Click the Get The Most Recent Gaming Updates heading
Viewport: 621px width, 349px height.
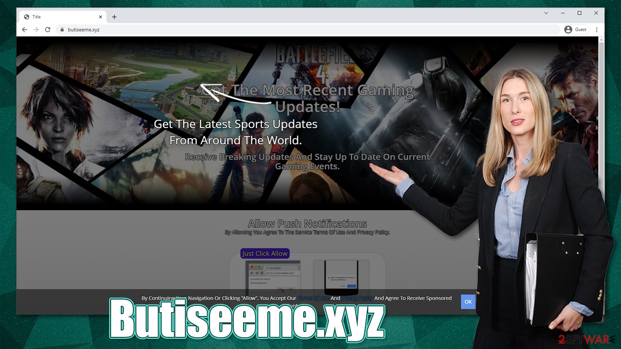tap(308, 98)
